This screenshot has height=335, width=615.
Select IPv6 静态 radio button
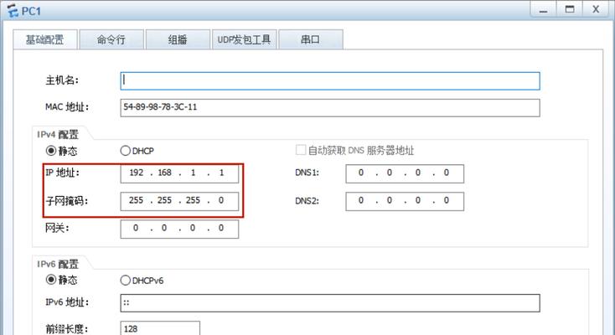51,280
